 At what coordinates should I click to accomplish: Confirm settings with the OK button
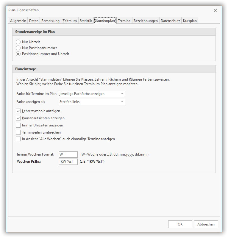tap(180, 224)
